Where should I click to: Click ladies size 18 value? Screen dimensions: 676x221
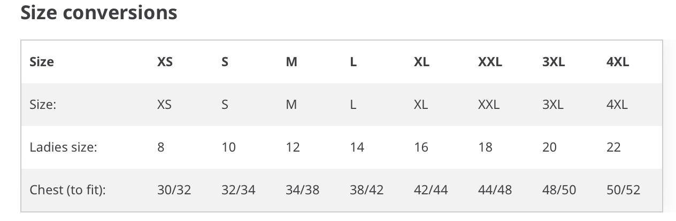(485, 147)
